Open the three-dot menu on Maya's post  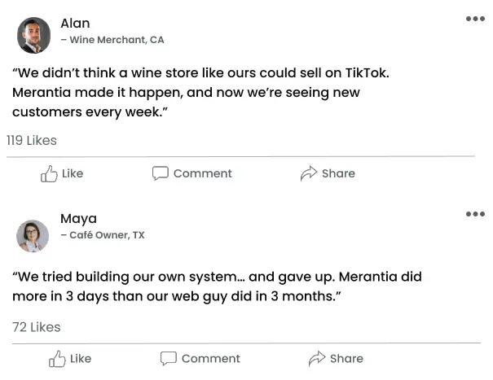(475, 214)
